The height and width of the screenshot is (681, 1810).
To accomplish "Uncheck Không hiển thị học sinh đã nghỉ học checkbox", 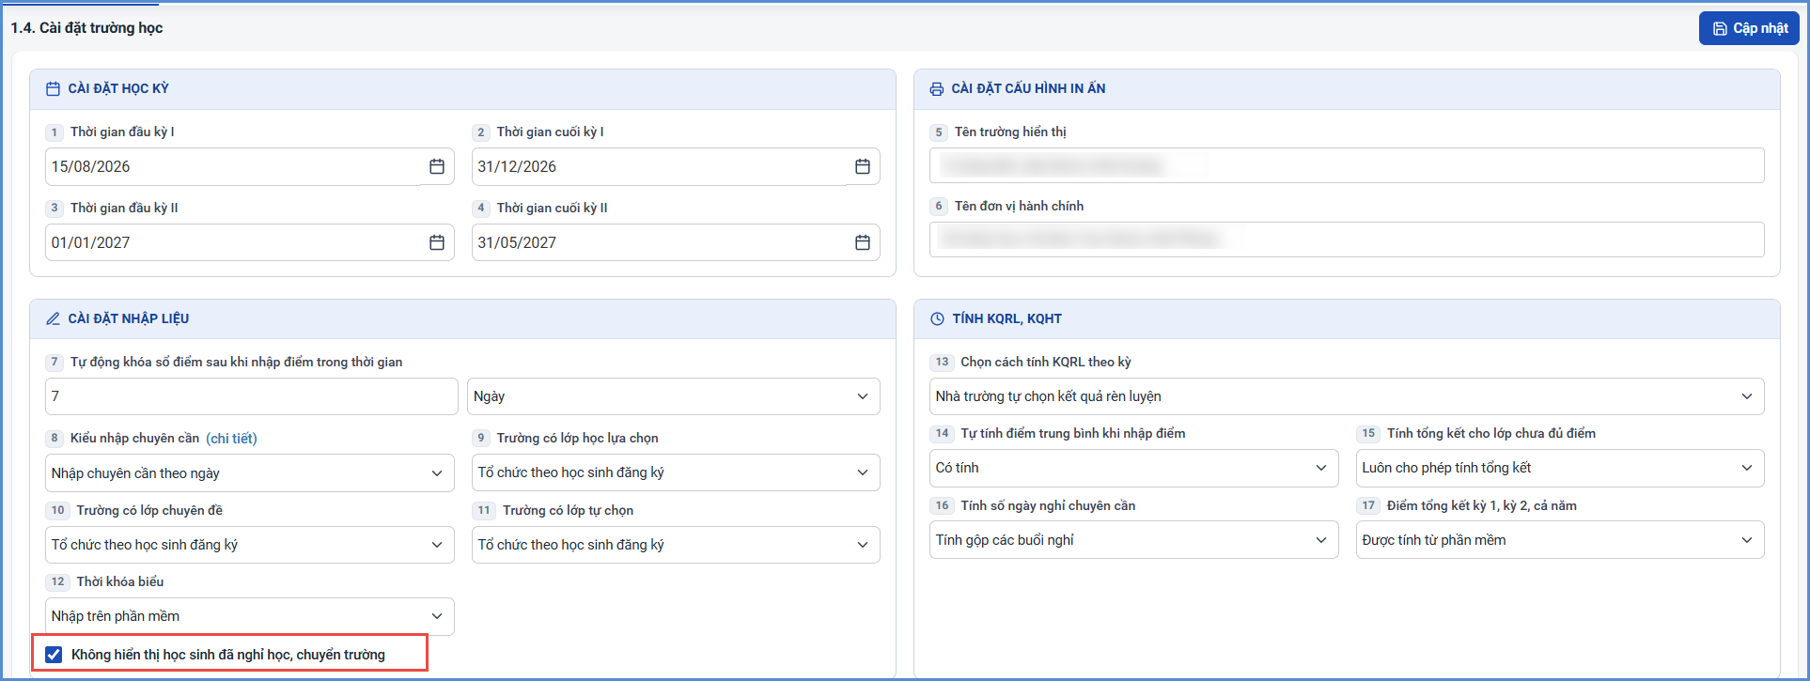I will click(54, 655).
